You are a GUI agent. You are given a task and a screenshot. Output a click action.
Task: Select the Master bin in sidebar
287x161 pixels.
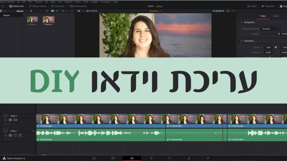pyautogui.click(x=7, y=16)
